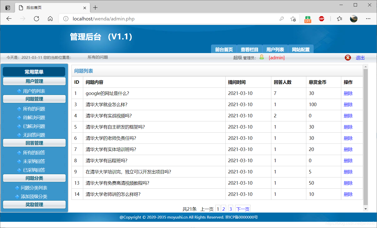Open 未采纳回答 in sidebar
377x228 pixels.
pos(34,161)
